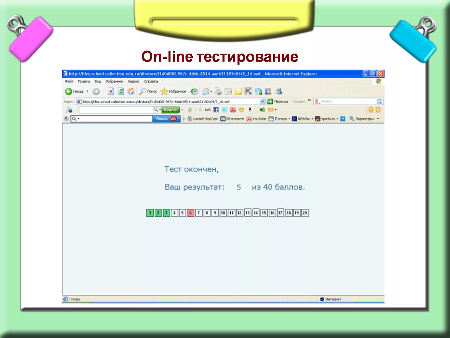
Task: Click the Kaspersky K icon
Action: coord(248,91)
